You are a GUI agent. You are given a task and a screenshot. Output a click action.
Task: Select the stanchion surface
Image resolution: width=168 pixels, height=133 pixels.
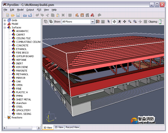pyautogui.click(x=21, y=103)
